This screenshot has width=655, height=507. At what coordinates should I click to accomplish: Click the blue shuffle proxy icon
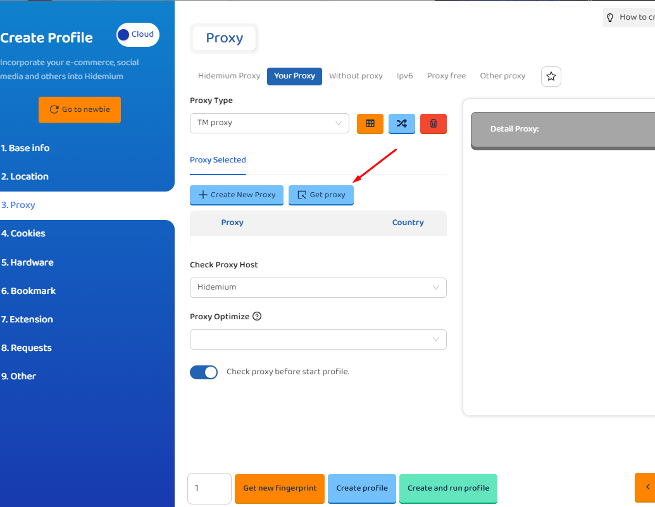(x=401, y=123)
